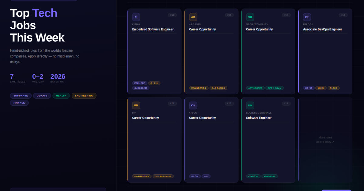364x191 pixels.
Task: Click the LINUX tag on E2logy card
Action: point(321,88)
